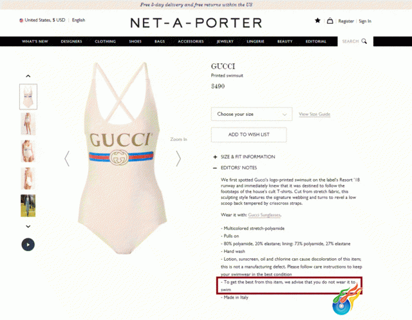Show the next product image arrow
This screenshot has height=320, width=412.
pyautogui.click(x=178, y=158)
